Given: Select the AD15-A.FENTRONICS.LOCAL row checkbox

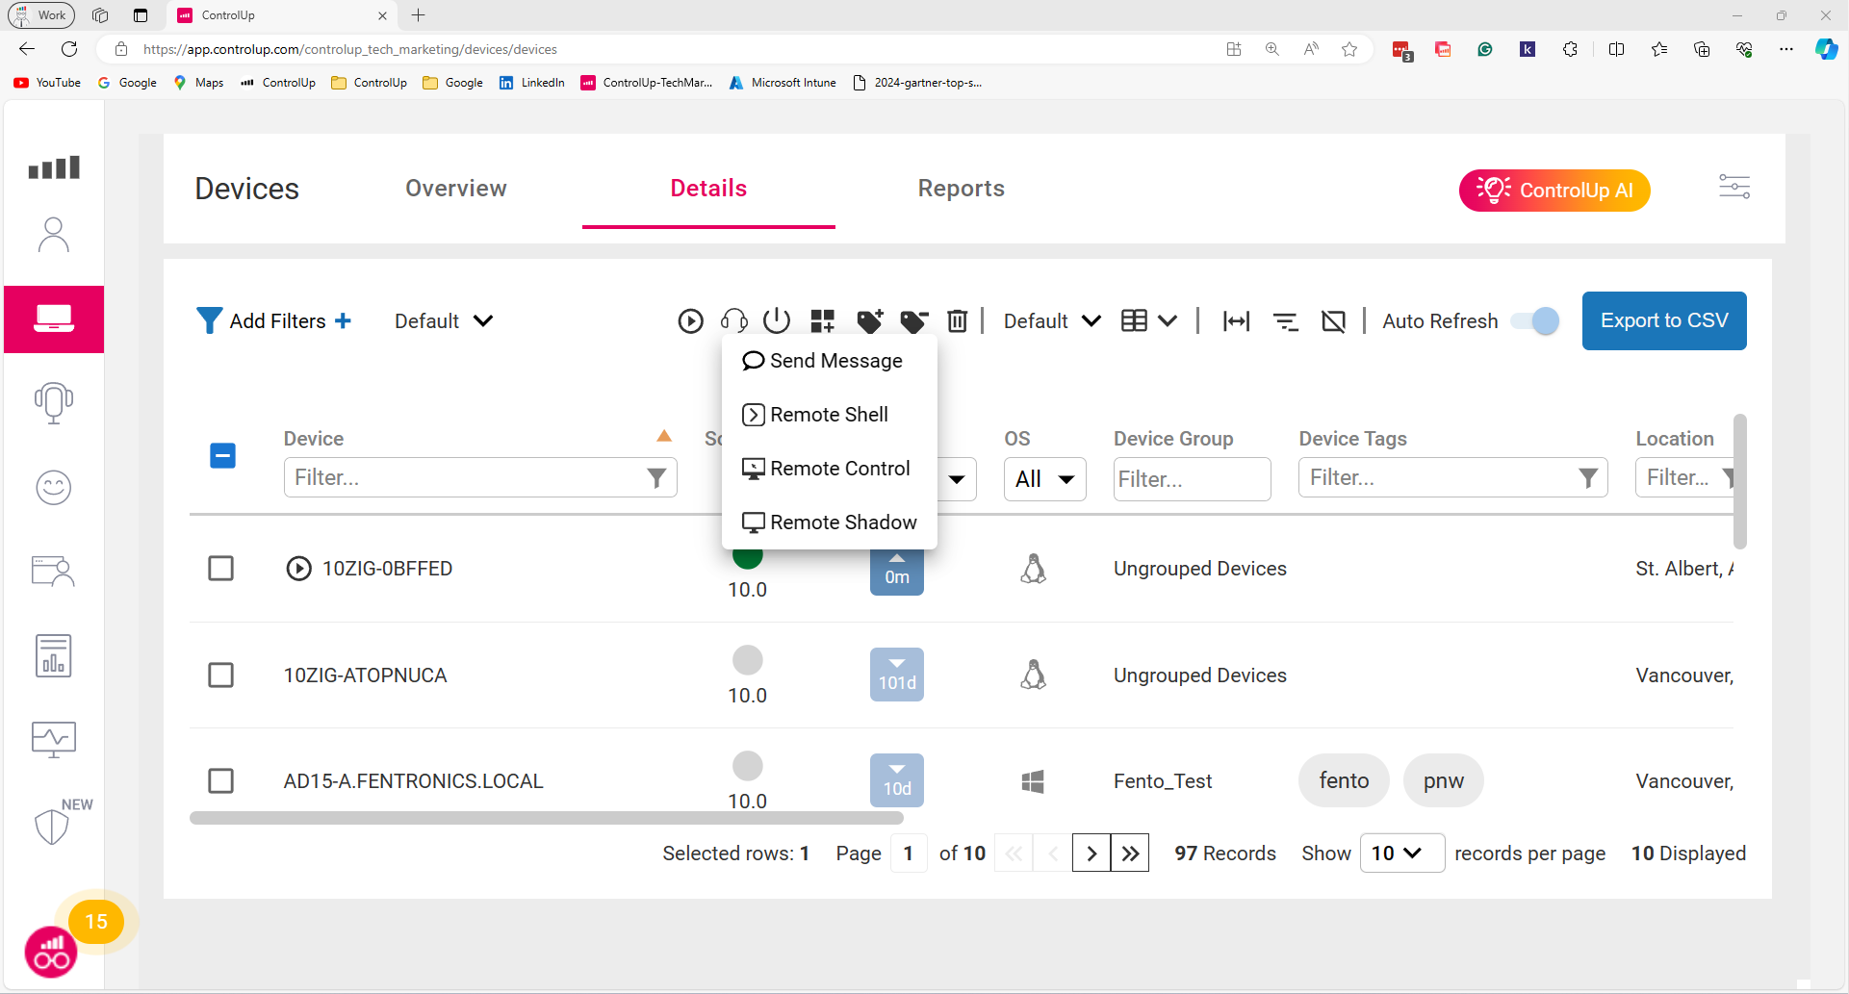Looking at the screenshot, I should pyautogui.click(x=221, y=780).
